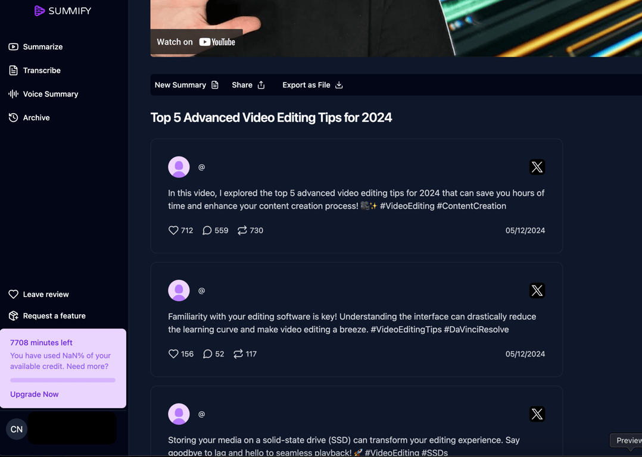Click the heart icon beside Leave review
This screenshot has width=642, height=457.
click(x=14, y=294)
